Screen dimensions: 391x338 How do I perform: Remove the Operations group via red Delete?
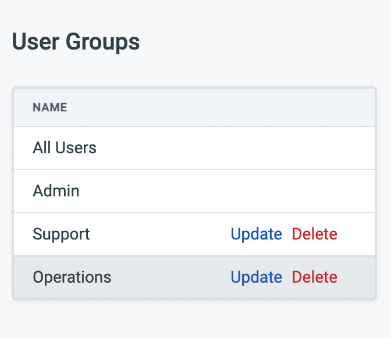[314, 277]
